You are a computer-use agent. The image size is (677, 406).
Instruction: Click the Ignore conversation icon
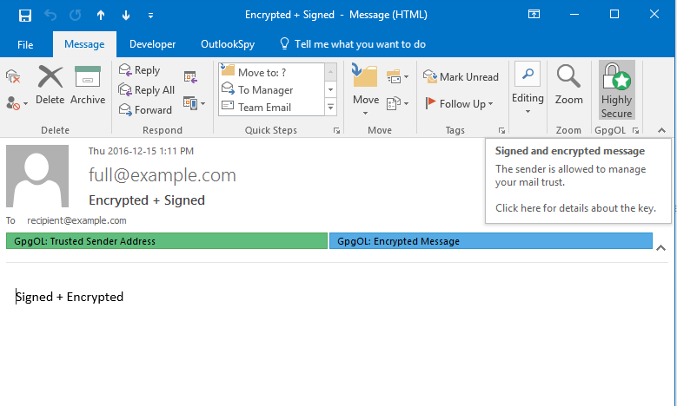click(x=13, y=77)
